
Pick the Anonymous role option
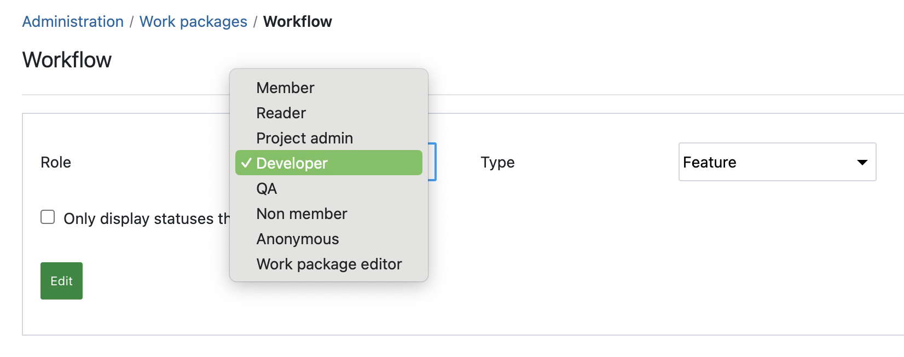298,239
